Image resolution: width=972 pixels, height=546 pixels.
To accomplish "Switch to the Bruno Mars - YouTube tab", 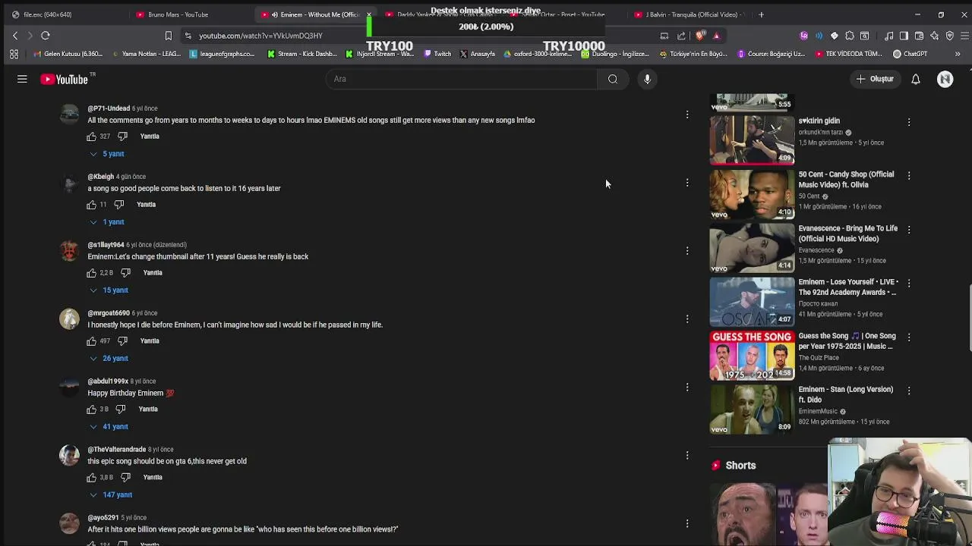I will pyautogui.click(x=178, y=14).
